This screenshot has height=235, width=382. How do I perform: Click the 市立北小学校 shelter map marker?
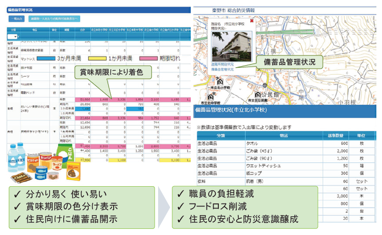coord(220,82)
